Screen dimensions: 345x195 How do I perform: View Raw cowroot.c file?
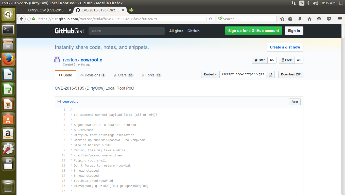point(295,102)
